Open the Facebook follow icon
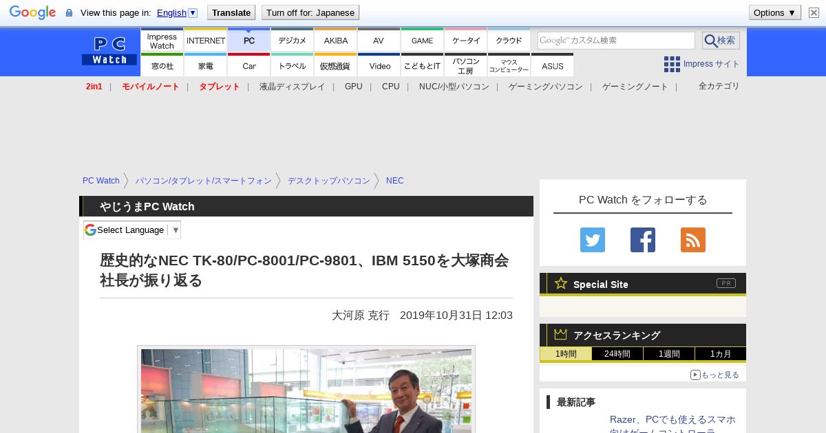Screen dimensions: 826x433 [x=643, y=240]
